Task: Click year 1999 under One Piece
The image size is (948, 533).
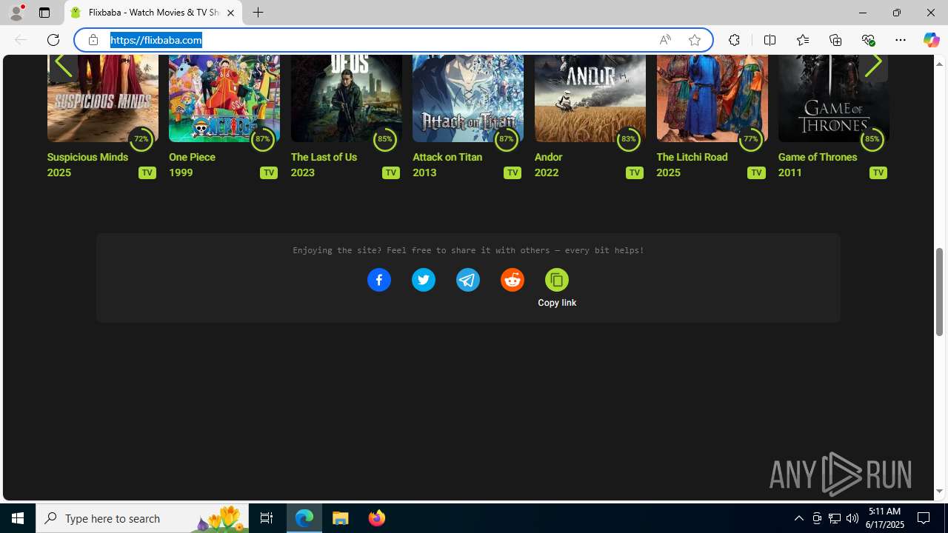Action: pos(181,172)
